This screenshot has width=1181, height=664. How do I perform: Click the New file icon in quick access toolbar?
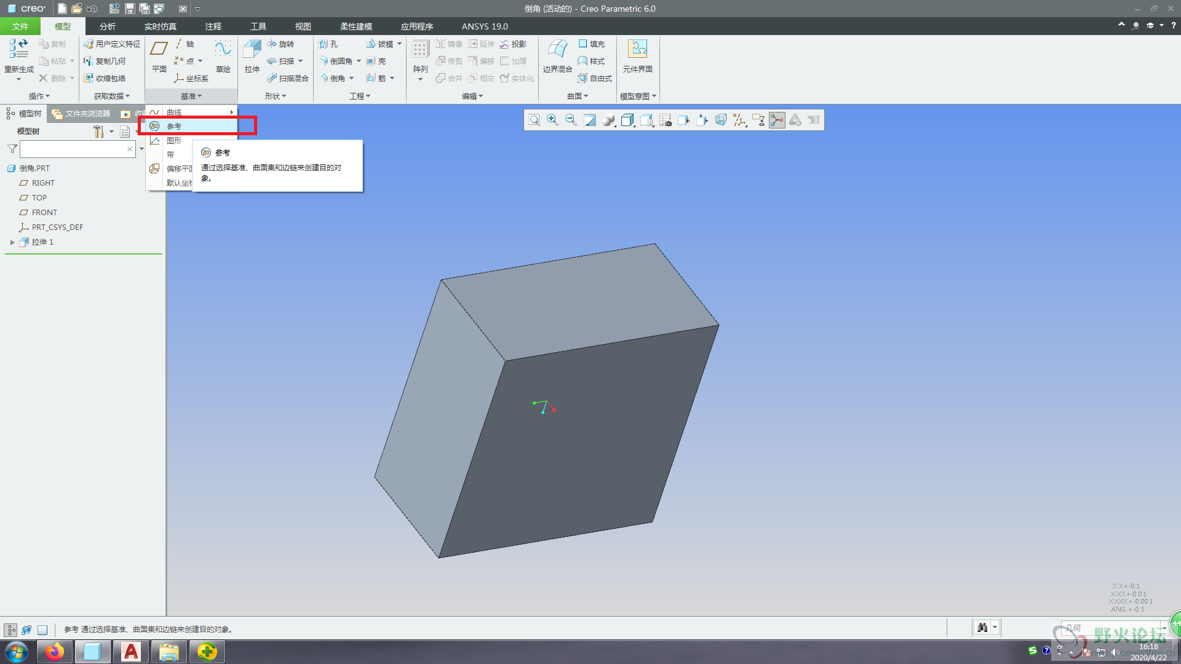62,9
